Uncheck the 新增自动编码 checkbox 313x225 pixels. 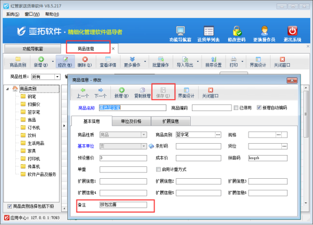[259, 108]
